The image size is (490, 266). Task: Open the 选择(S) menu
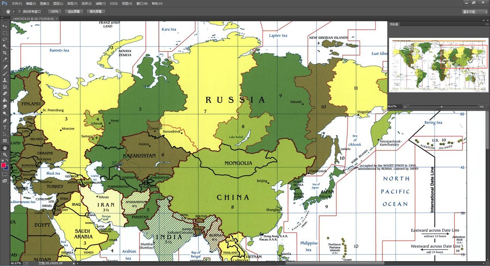(x=86, y=4)
